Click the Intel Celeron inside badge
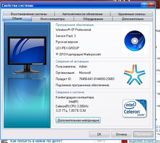The width and height of the screenshot is (160, 143). click(x=135, y=109)
